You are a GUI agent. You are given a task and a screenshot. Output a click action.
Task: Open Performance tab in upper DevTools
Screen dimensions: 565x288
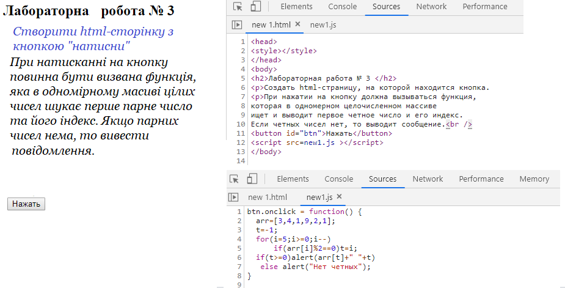484,7
